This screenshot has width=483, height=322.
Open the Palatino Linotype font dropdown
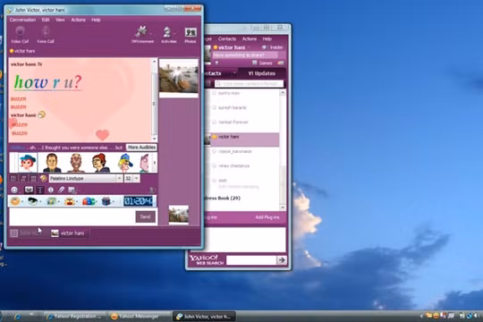pos(119,178)
